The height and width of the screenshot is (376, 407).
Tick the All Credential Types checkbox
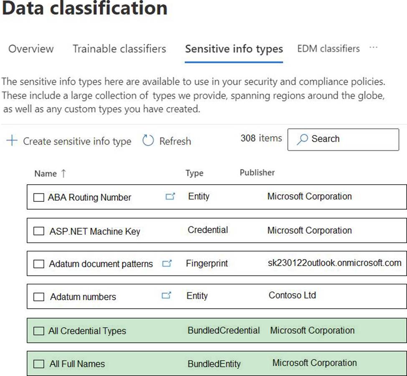pos(38,331)
